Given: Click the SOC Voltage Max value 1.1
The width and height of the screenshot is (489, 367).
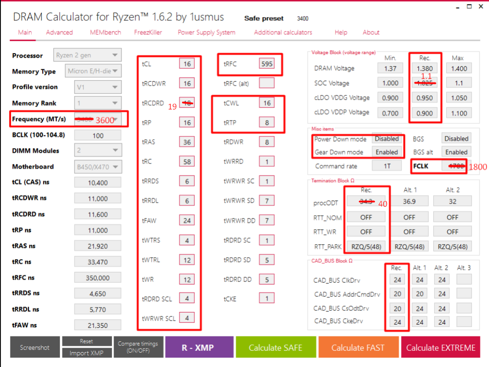Looking at the screenshot, I should [459, 83].
